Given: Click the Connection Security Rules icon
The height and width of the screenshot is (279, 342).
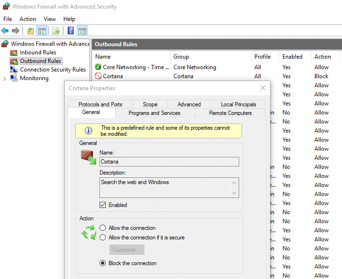Looking at the screenshot, I should 13,70.
